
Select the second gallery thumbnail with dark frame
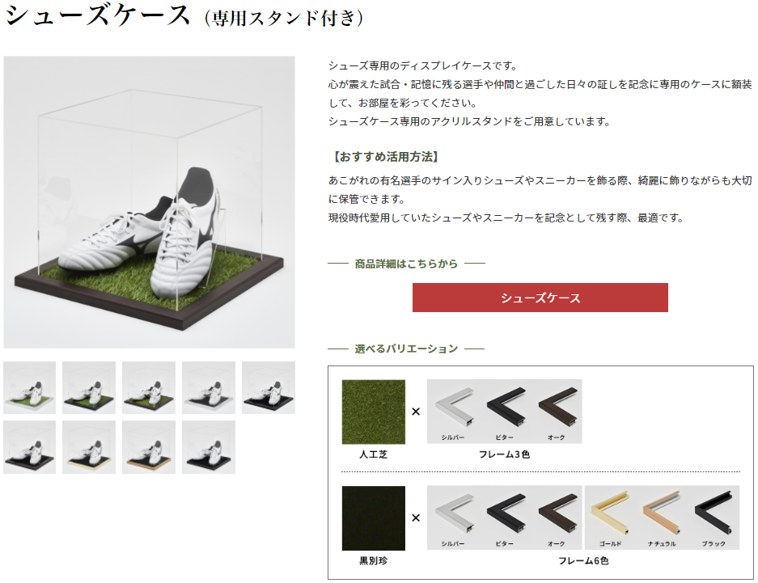pyautogui.click(x=89, y=387)
